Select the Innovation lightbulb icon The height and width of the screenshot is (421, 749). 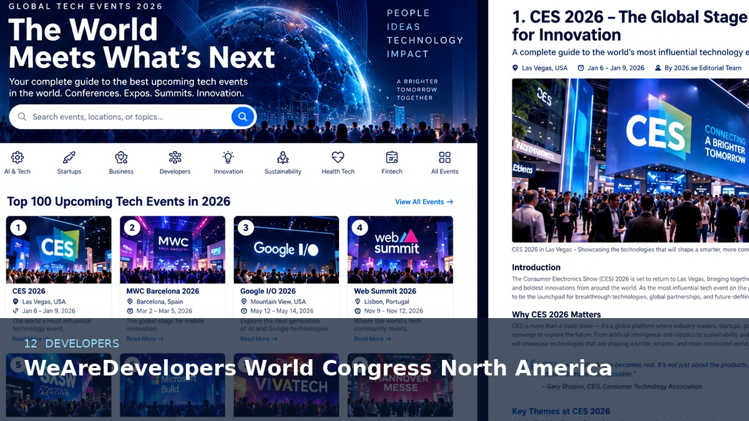[x=228, y=157]
